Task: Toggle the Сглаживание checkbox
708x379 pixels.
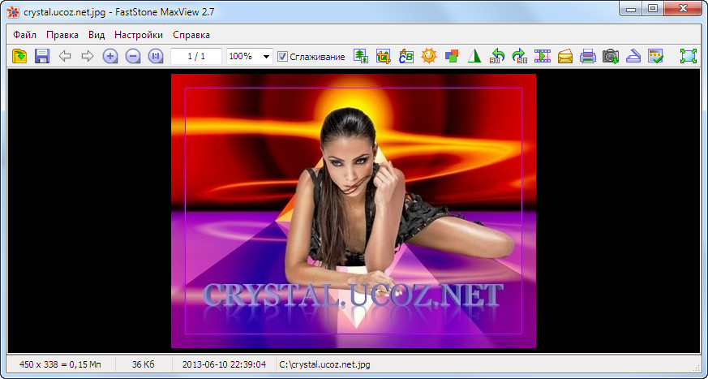Action: (282, 57)
